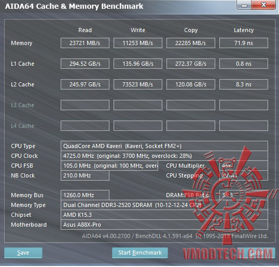
Task: Click the Read column header
Action: coord(85,30)
